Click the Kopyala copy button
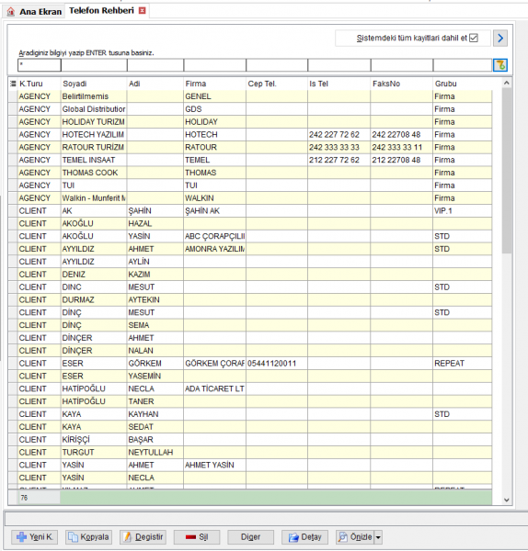The width and height of the screenshot is (528, 551). tap(88, 537)
